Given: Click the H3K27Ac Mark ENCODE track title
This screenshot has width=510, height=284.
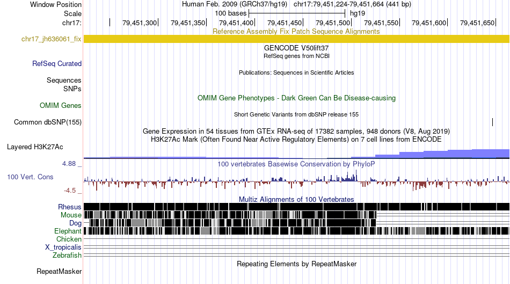Looking at the screenshot, I should 296,139.
